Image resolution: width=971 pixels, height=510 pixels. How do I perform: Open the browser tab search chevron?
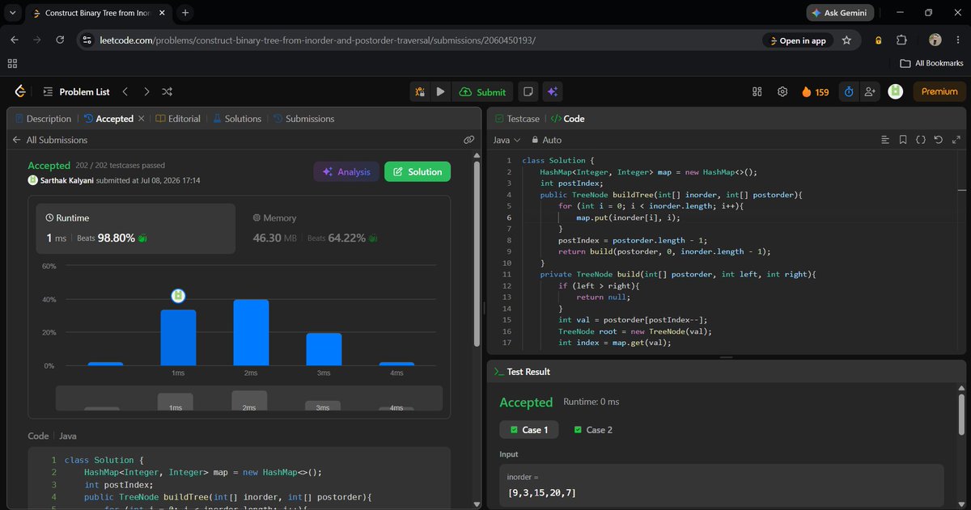[x=12, y=13]
